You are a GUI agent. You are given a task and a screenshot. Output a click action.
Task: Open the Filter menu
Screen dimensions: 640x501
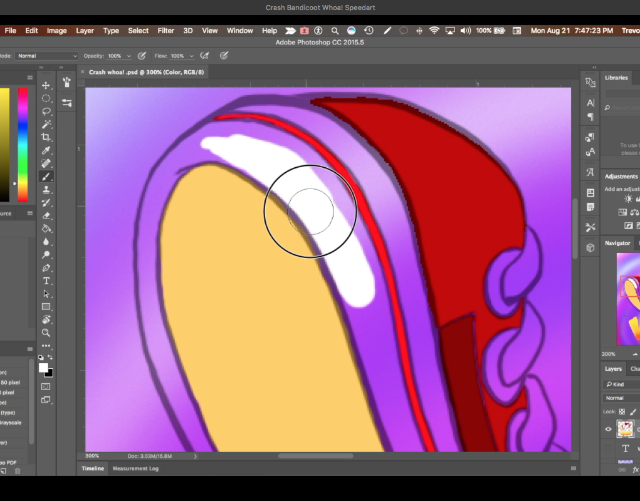165,31
